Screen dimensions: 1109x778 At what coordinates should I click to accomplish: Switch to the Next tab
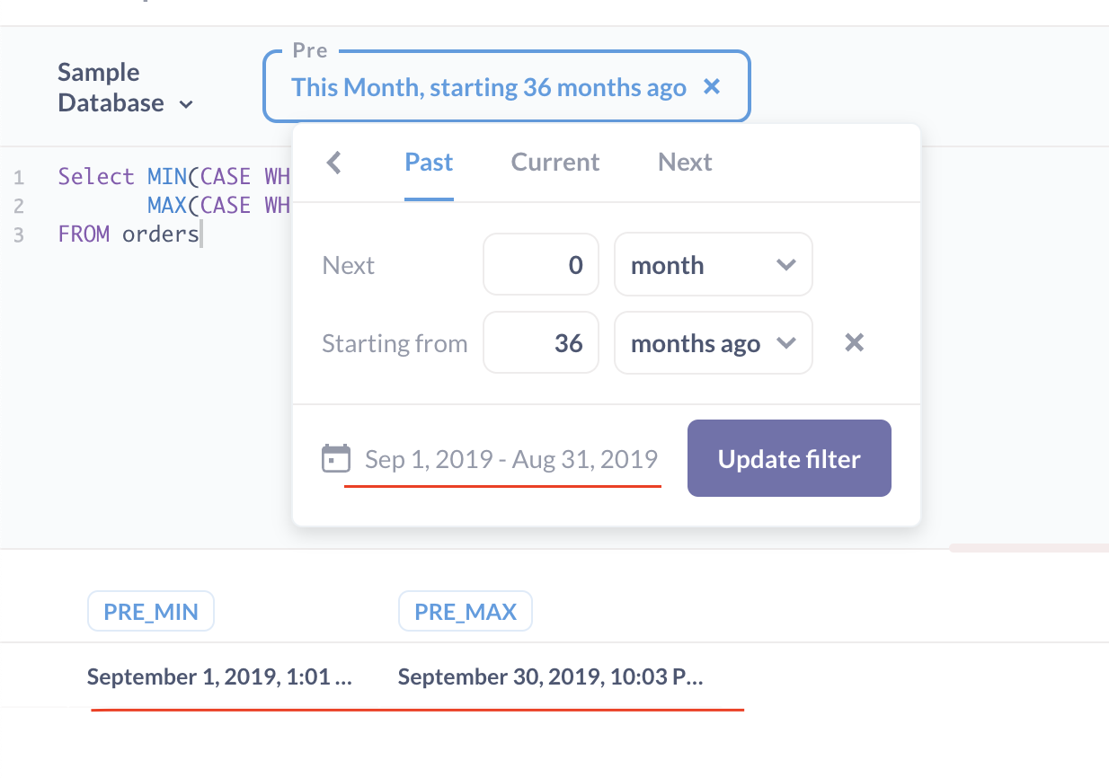click(x=685, y=162)
